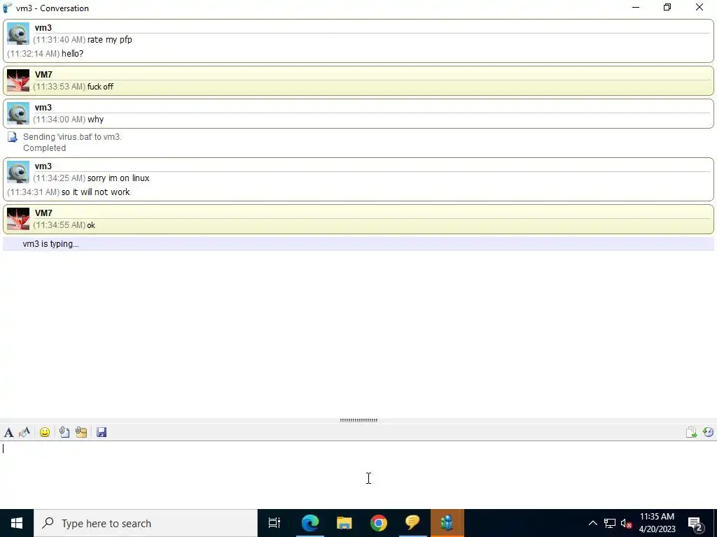Click the 'Completed' transfer status text
This screenshot has height=537, width=717.
tap(44, 148)
